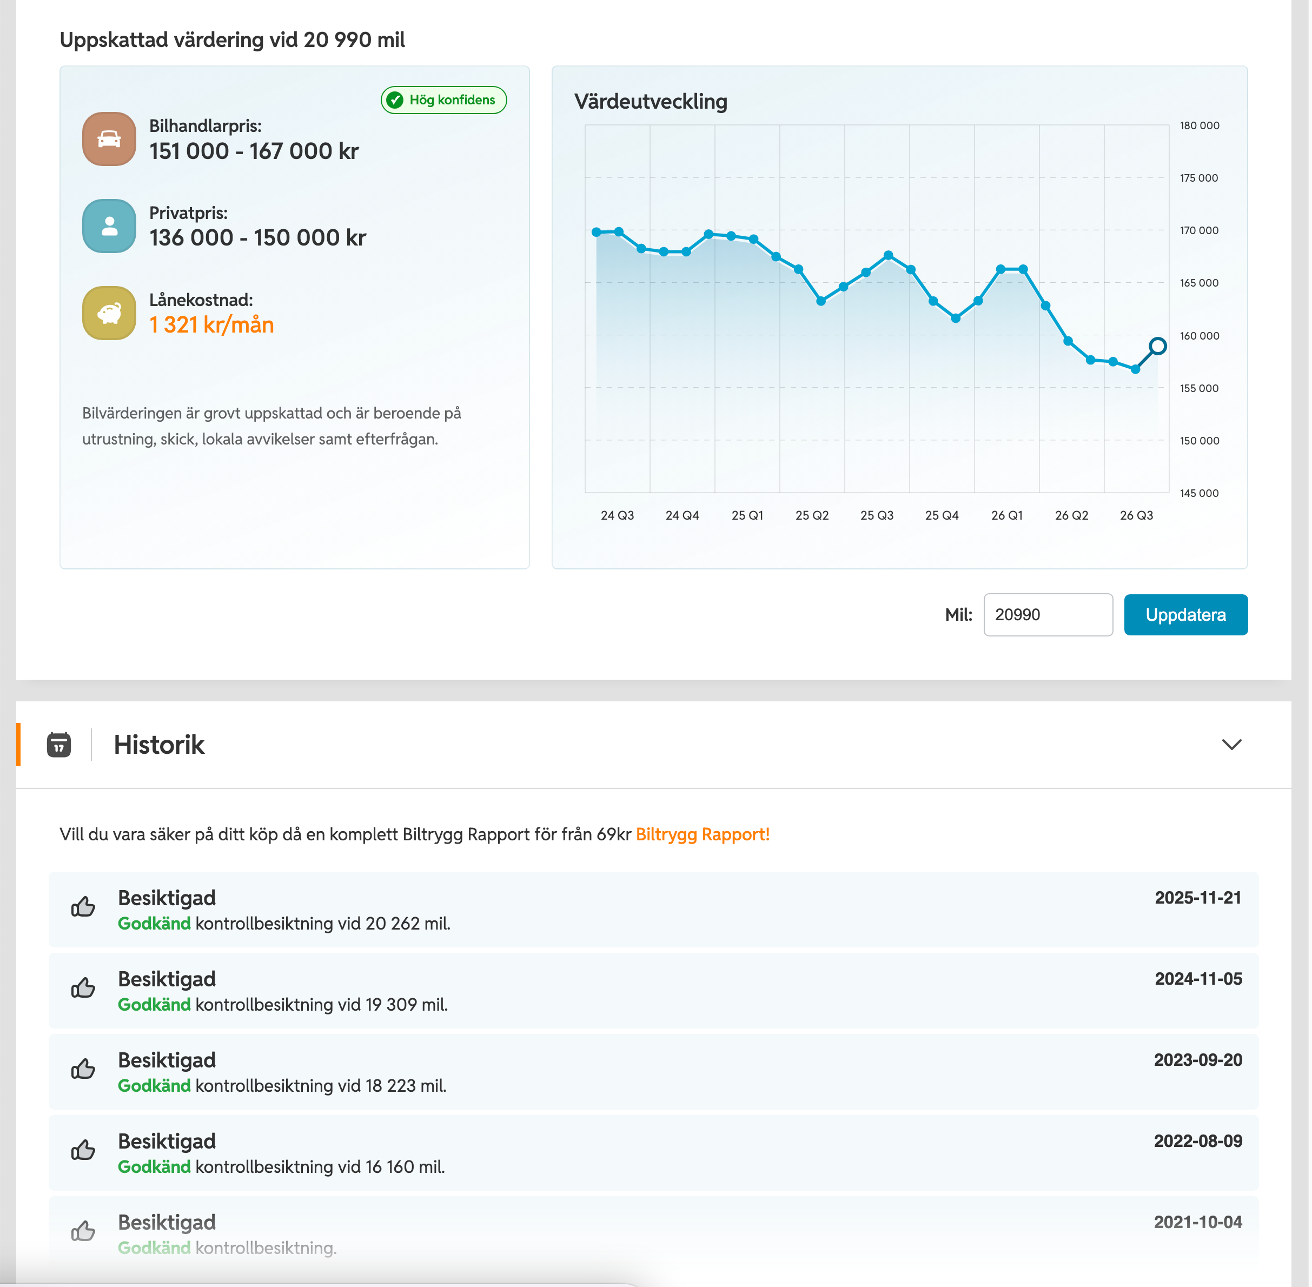Click the person icon beside Privatpris
The height and width of the screenshot is (1287, 1312).
click(109, 226)
